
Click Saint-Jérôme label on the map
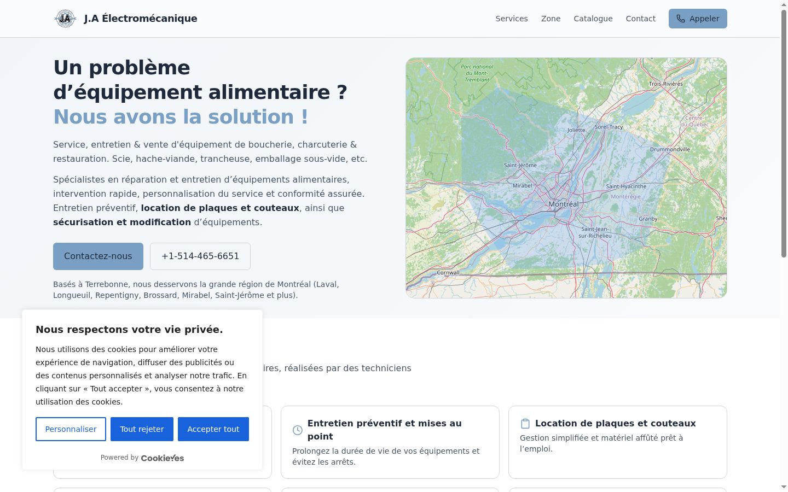520,165
